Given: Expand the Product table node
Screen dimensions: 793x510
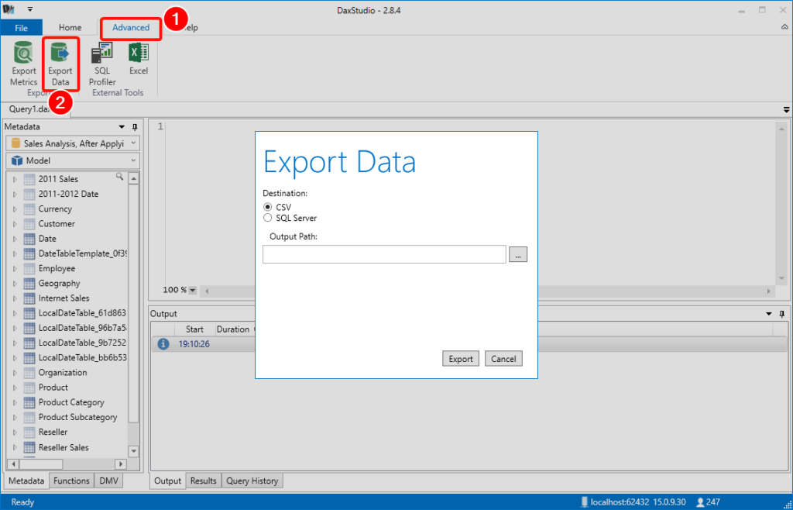Looking at the screenshot, I should 15,388.
